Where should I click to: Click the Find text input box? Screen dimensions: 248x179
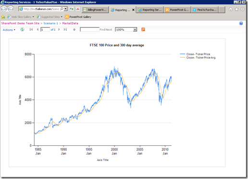click(90, 30)
